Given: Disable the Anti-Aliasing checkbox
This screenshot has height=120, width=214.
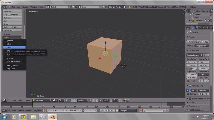Looking at the screenshot, I should tap(190, 86).
